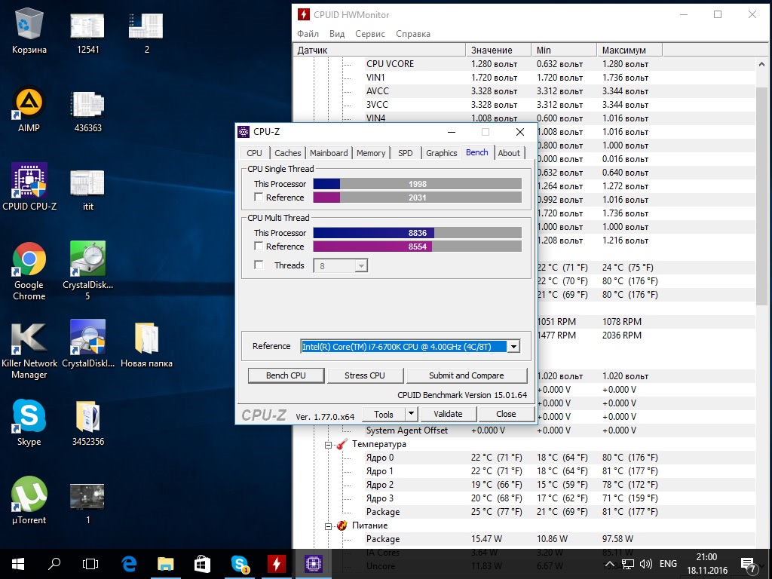Change the ENG input language indicator

[668, 564]
